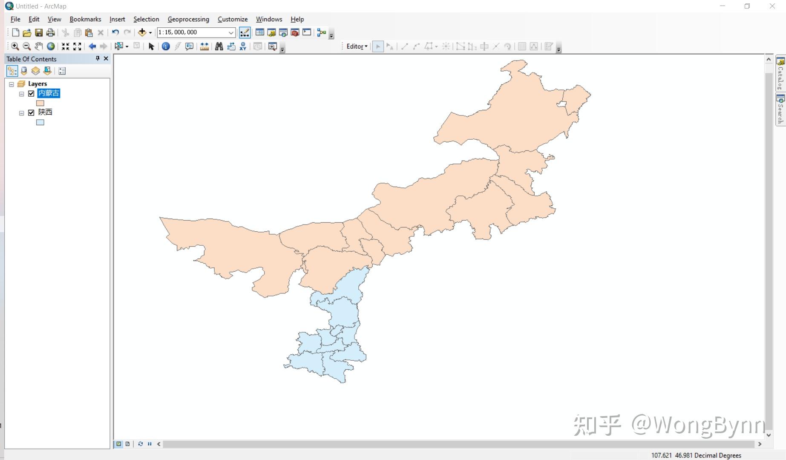Viewport: 786px width, 460px height.
Task: Activate the Pan tool
Action: pos(38,46)
